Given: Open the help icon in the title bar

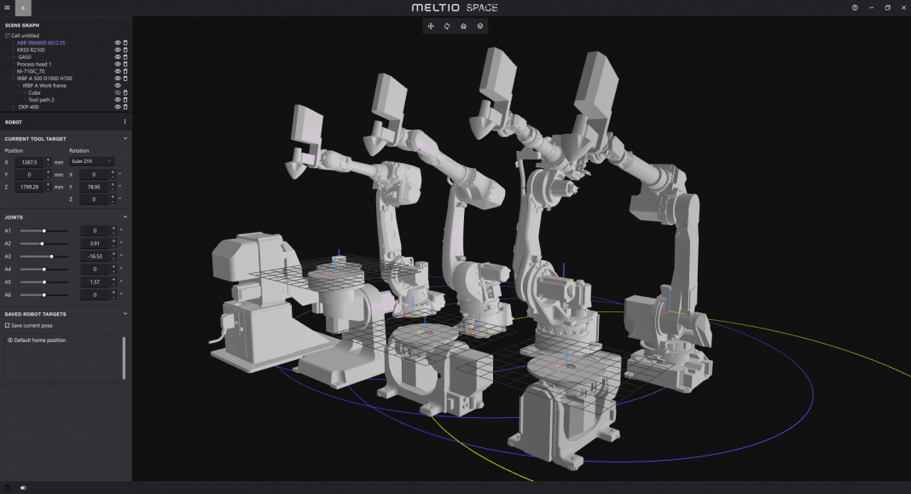Looking at the screenshot, I should click(x=855, y=8).
